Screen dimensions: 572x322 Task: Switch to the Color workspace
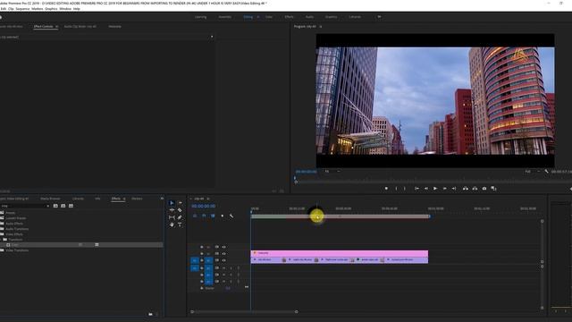pos(269,17)
